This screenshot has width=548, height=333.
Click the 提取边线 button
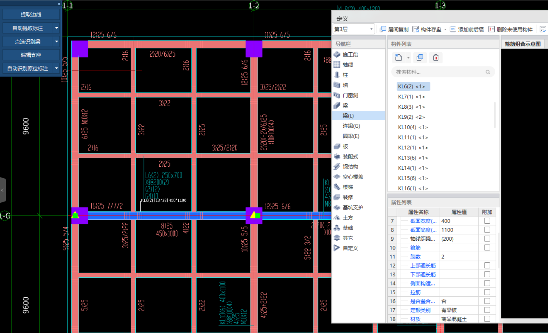click(31, 15)
